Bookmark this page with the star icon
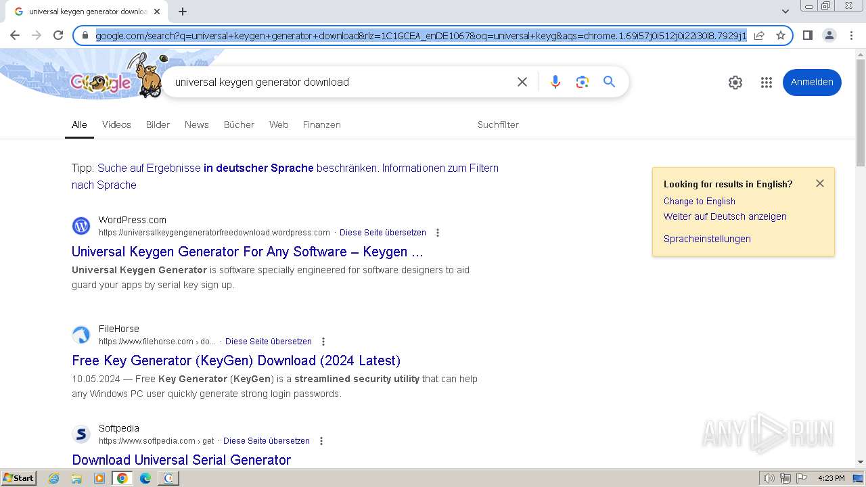Viewport: 866px width, 487px height. pos(781,35)
